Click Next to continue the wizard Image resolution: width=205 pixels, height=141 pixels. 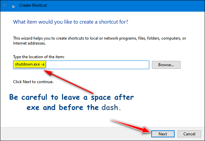click(163, 134)
